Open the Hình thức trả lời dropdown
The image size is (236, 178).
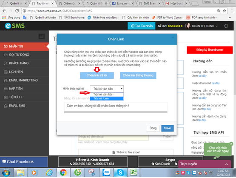tap(107, 89)
